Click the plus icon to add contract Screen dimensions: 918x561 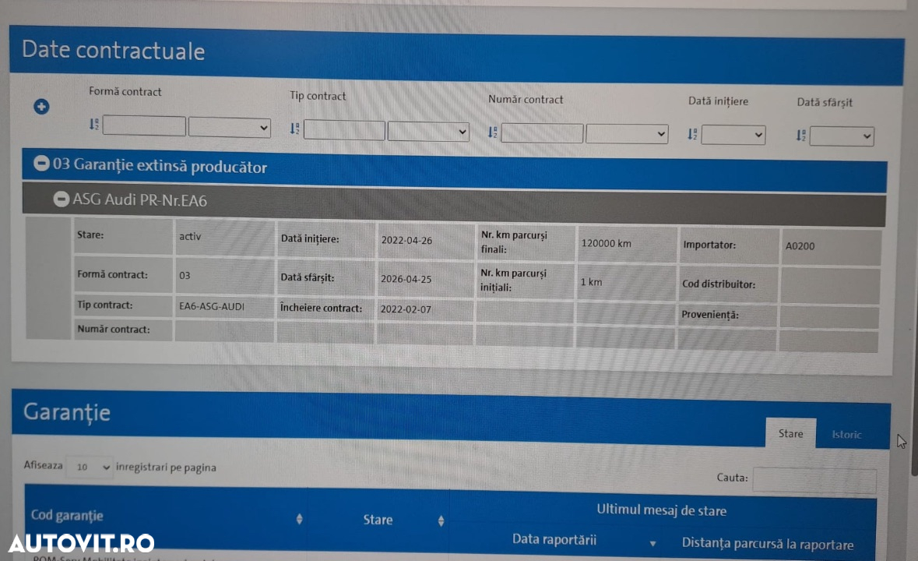point(41,107)
